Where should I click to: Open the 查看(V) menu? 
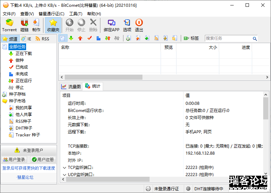[x=27, y=14]
